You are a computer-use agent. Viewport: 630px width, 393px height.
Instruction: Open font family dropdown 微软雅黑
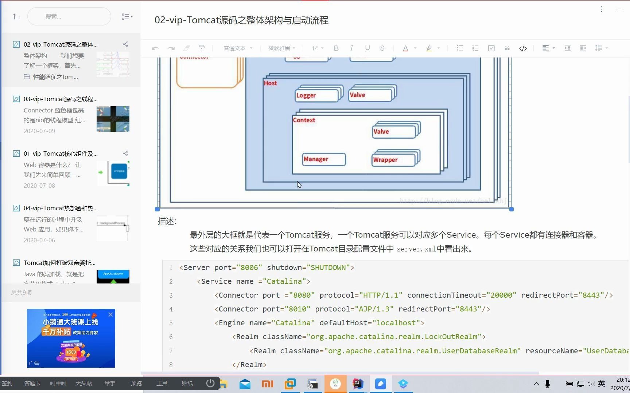[282, 48]
